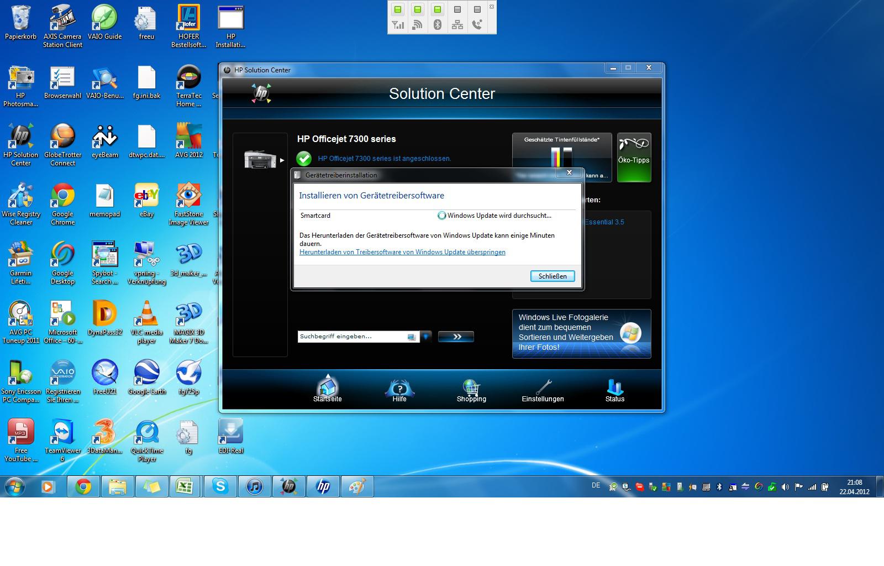Toggle the wireless LAN switch
This screenshot has width=884, height=566.
click(x=417, y=10)
